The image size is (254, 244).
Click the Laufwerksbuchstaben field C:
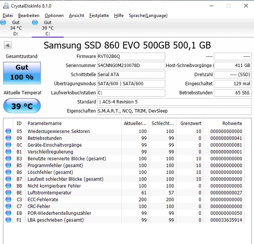click(x=131, y=92)
